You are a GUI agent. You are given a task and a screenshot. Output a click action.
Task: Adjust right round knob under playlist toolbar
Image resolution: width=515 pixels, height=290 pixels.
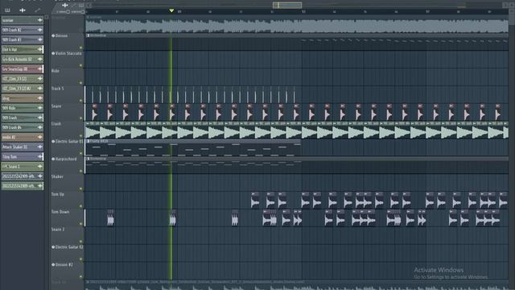tap(83, 12)
